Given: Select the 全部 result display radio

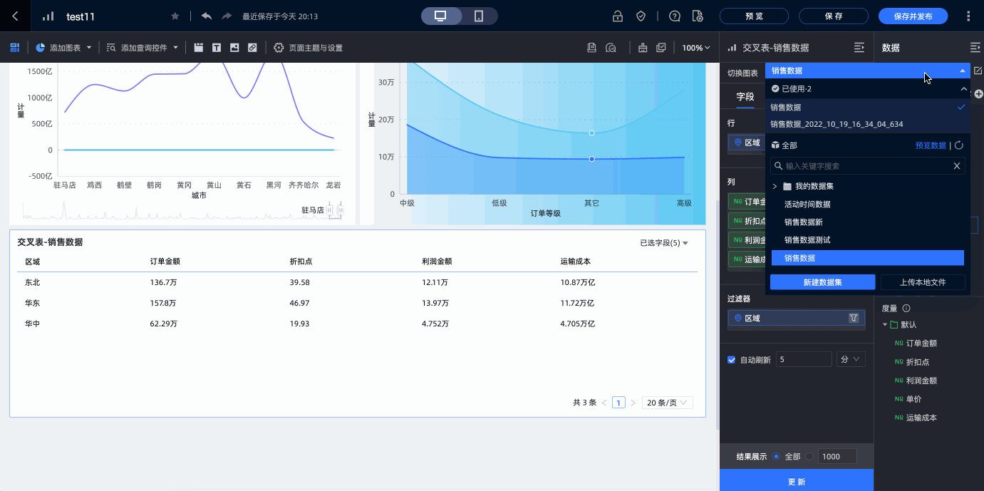Looking at the screenshot, I should 776,456.
